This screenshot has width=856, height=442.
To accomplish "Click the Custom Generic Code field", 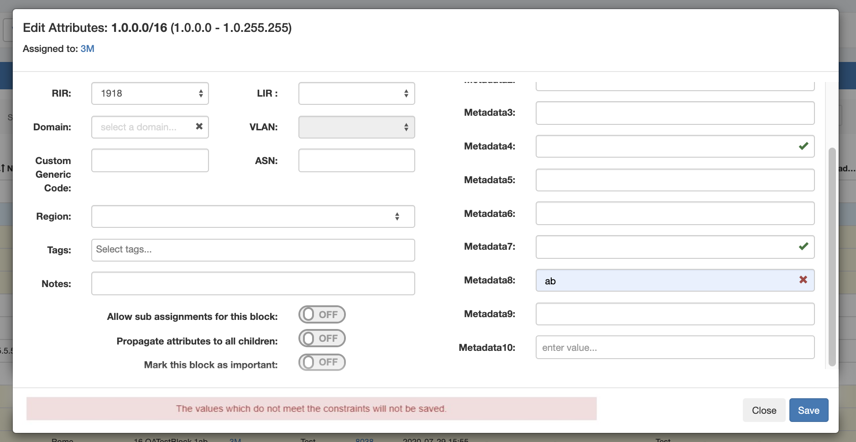I will point(150,160).
